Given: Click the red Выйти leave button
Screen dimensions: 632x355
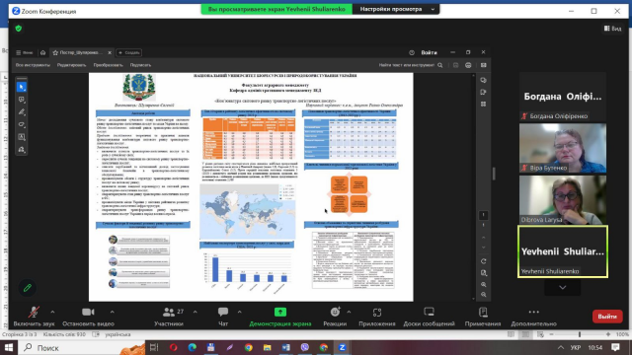Looking at the screenshot, I should pyautogui.click(x=607, y=317).
